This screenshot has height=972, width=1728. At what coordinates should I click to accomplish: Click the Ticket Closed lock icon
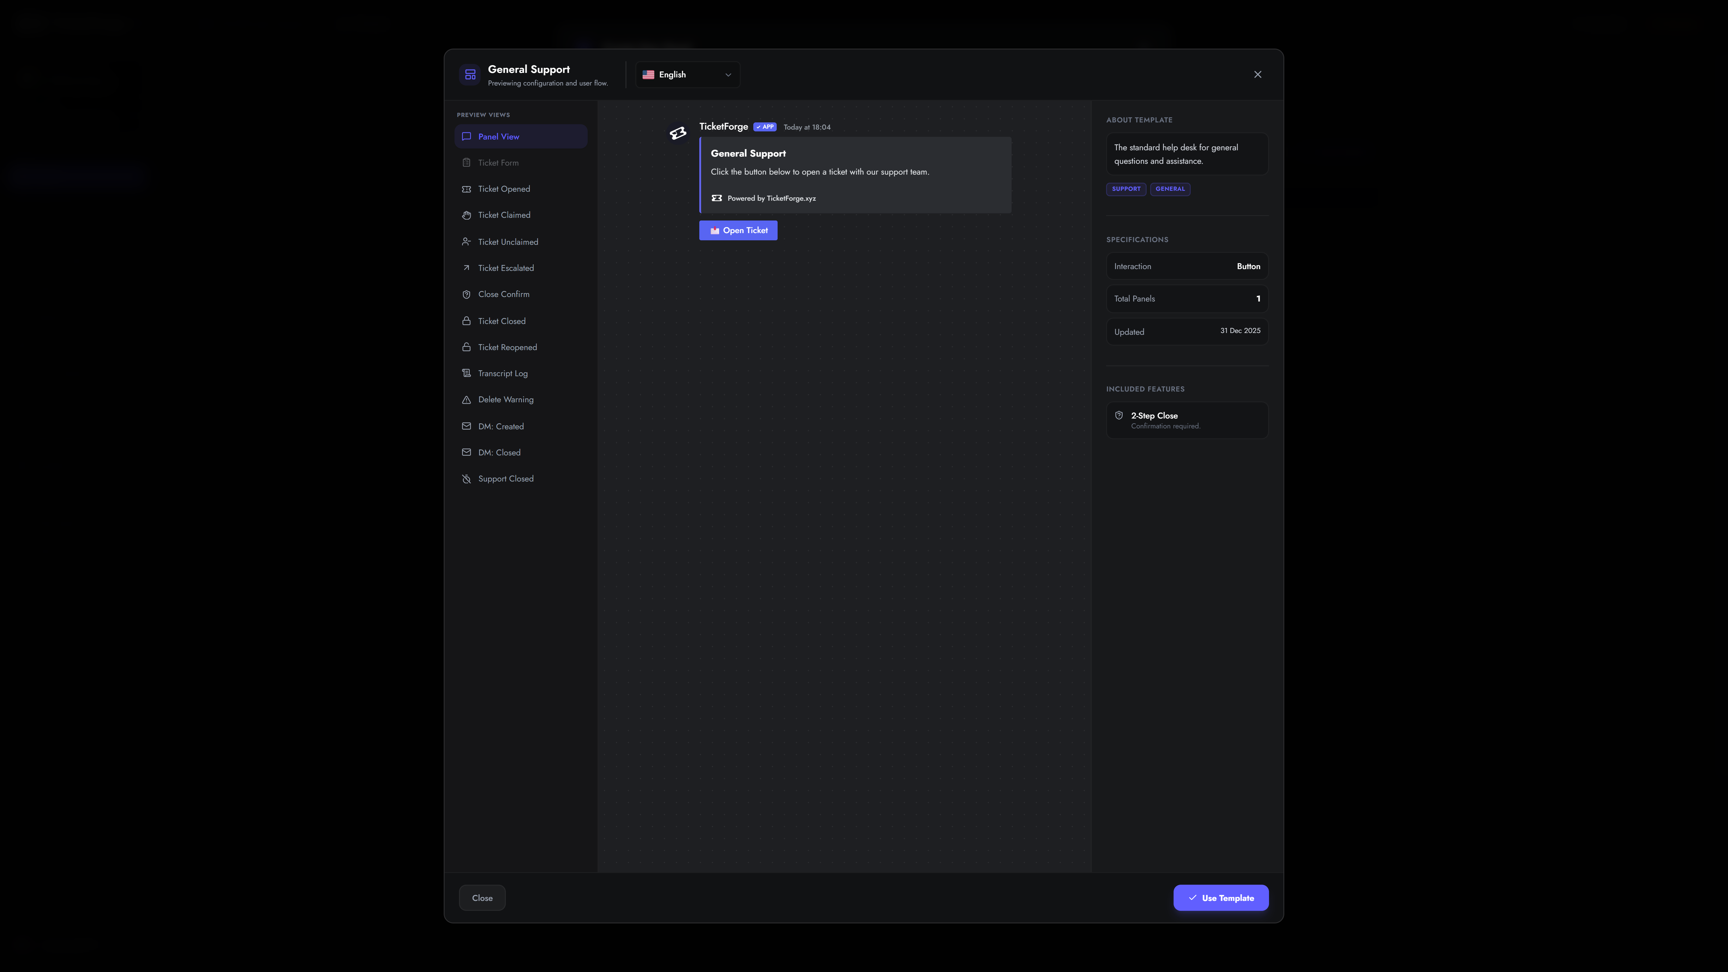tap(466, 321)
